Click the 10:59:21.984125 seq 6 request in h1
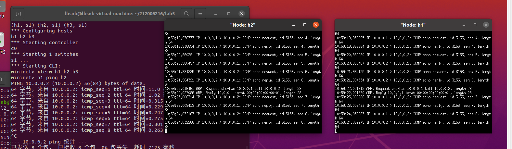512x149 pixels. coord(413,74)
